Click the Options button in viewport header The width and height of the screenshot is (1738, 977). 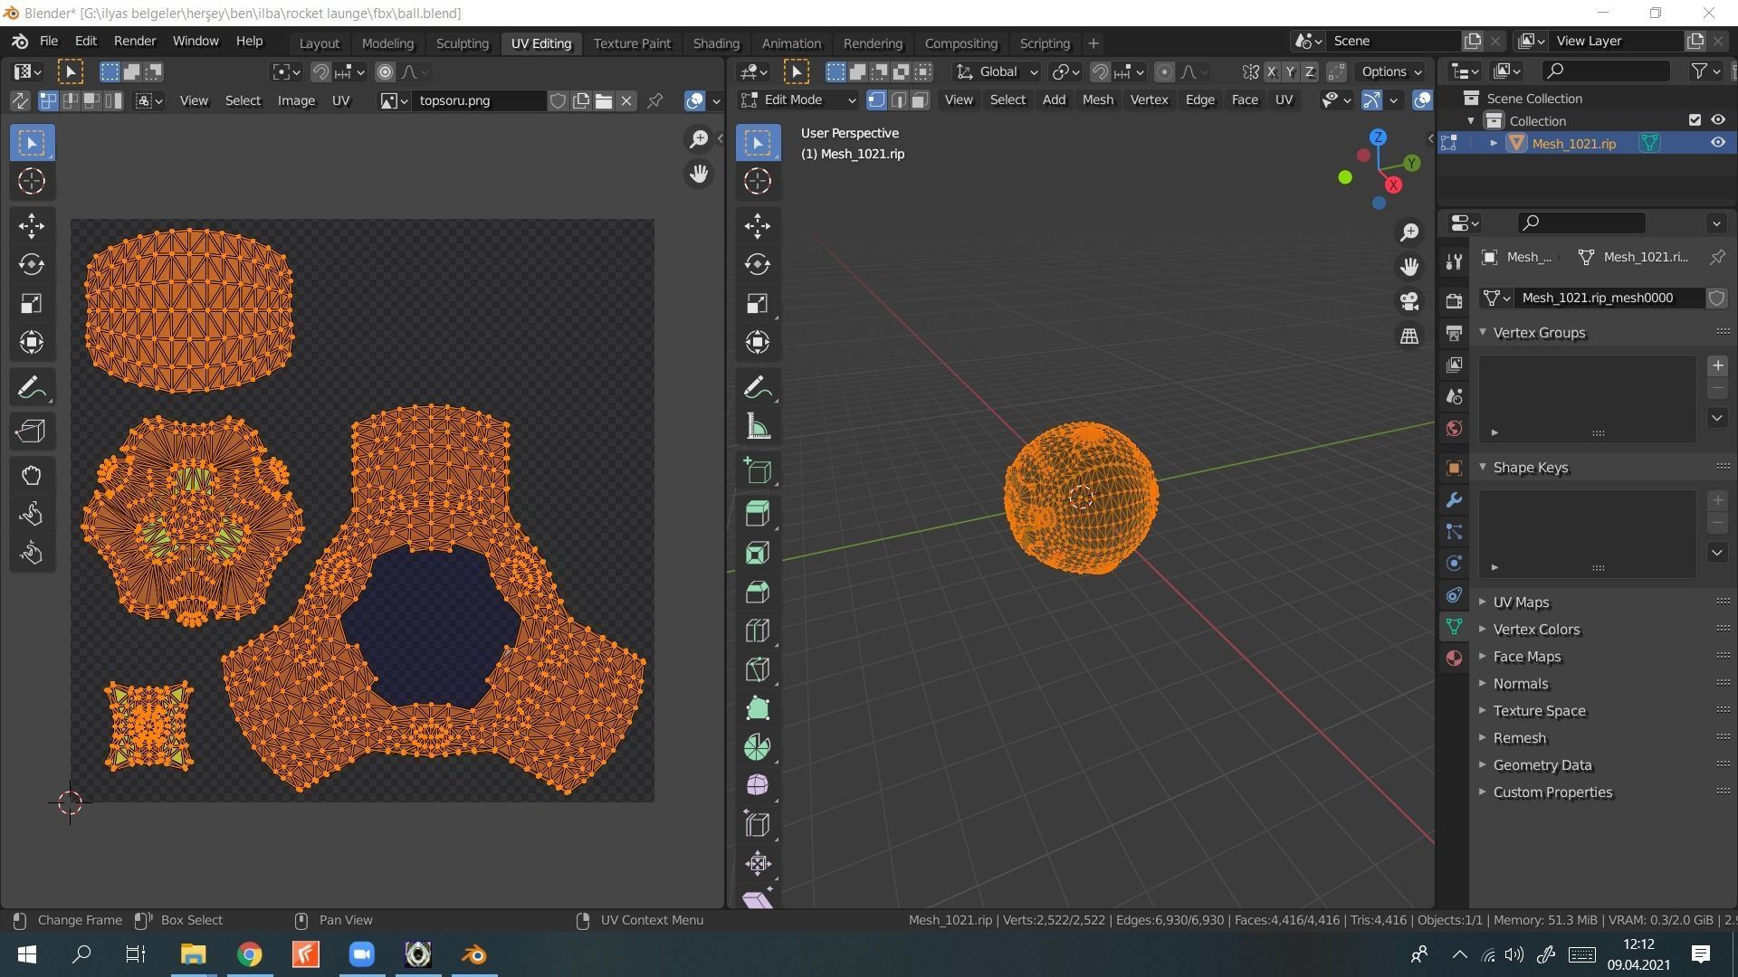click(x=1391, y=72)
